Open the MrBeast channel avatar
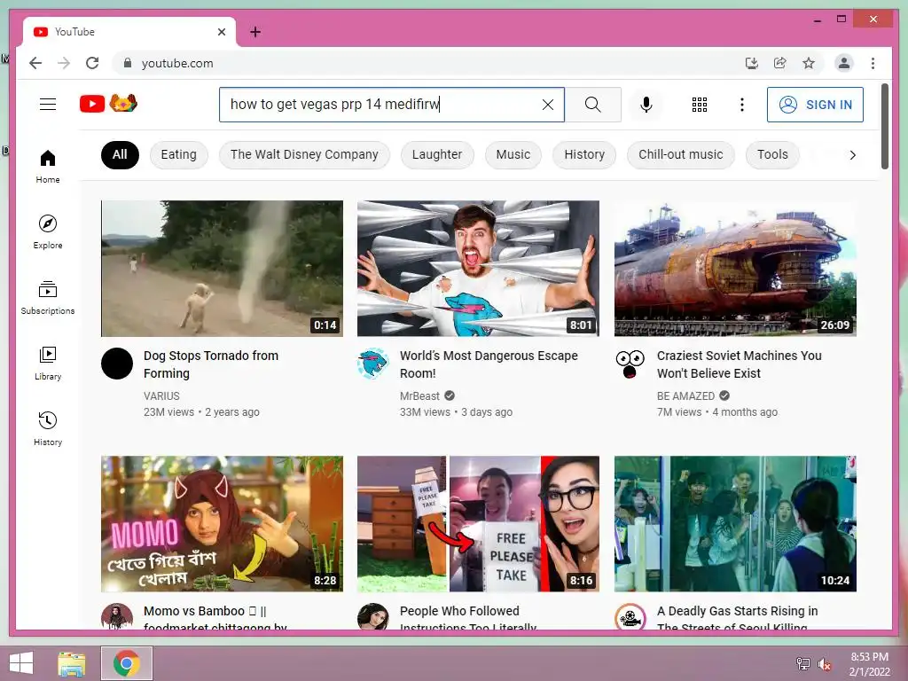 373,364
